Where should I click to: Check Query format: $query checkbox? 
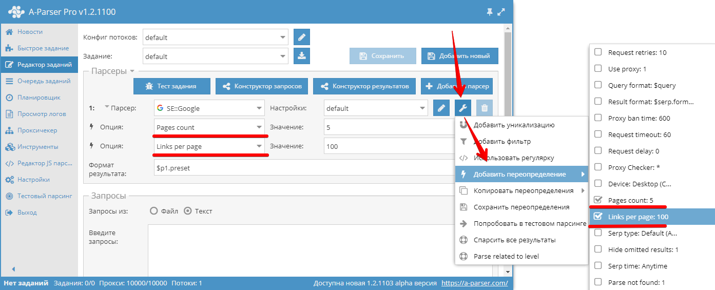(x=598, y=85)
